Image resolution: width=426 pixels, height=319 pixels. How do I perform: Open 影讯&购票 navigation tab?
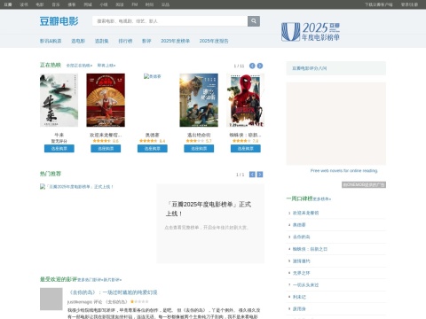click(x=51, y=41)
